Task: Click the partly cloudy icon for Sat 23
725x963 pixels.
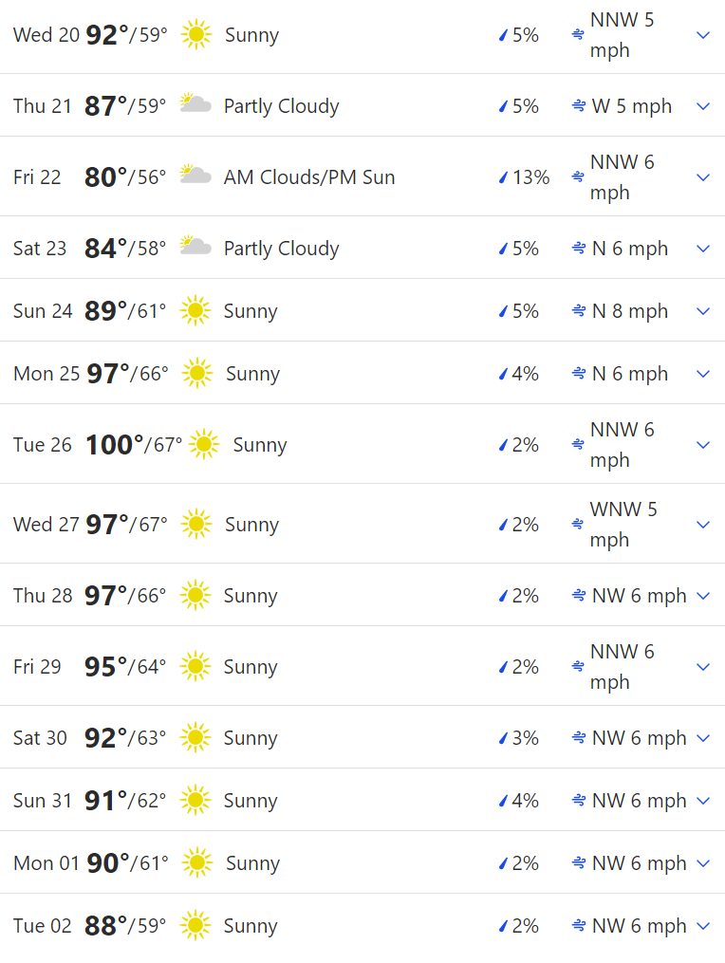Action: coord(195,248)
